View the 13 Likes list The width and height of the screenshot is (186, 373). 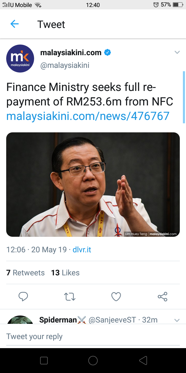(x=65, y=273)
